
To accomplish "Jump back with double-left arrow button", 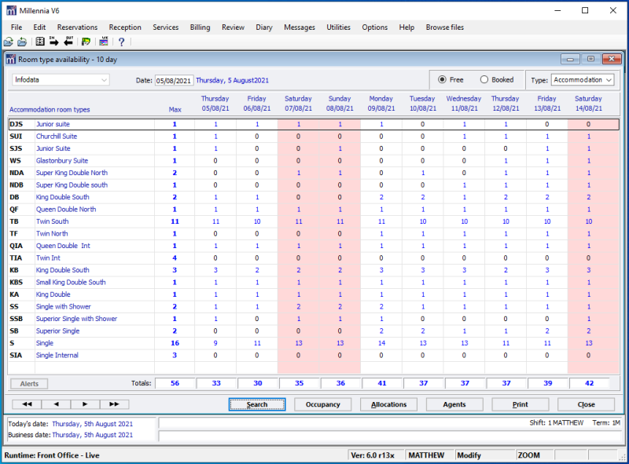I will point(27,404).
